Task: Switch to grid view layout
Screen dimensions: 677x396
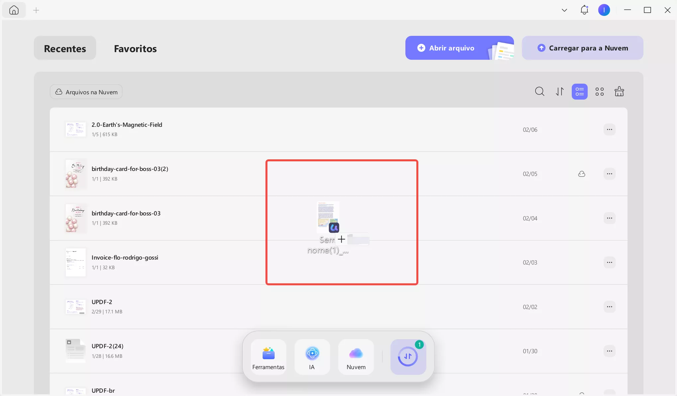Action: [600, 91]
